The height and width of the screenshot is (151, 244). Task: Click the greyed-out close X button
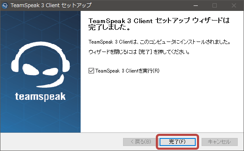pos(234,5)
